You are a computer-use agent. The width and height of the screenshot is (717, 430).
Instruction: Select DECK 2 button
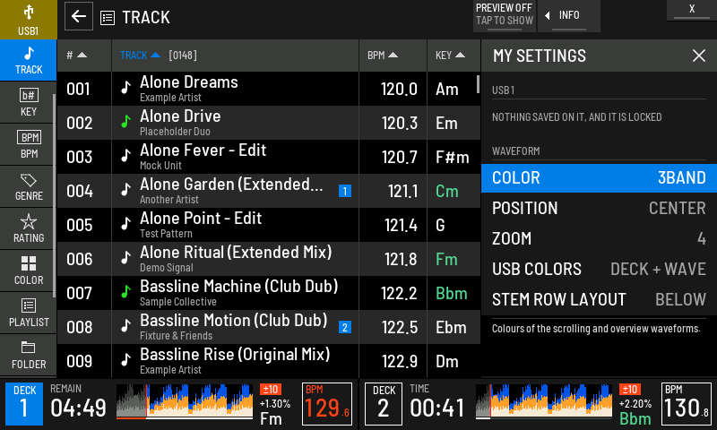tap(384, 404)
